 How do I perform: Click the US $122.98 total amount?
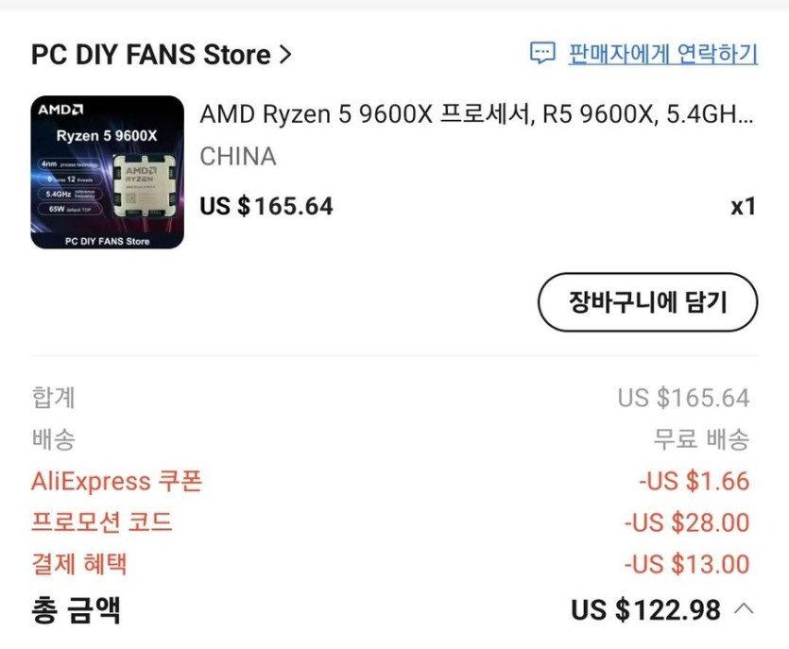645,610
